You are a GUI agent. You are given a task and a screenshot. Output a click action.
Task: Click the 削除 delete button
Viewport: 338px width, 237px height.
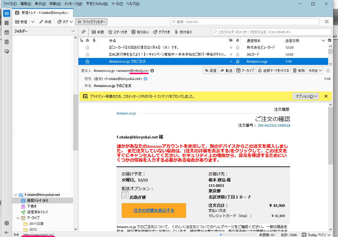[x=299, y=70]
